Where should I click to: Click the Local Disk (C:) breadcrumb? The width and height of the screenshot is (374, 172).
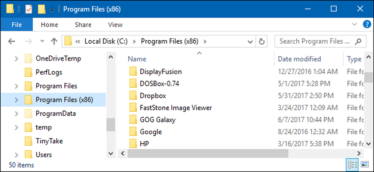(106, 41)
